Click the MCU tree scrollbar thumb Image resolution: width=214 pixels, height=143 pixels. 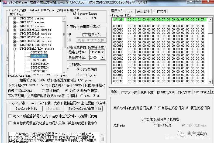tap(64, 35)
